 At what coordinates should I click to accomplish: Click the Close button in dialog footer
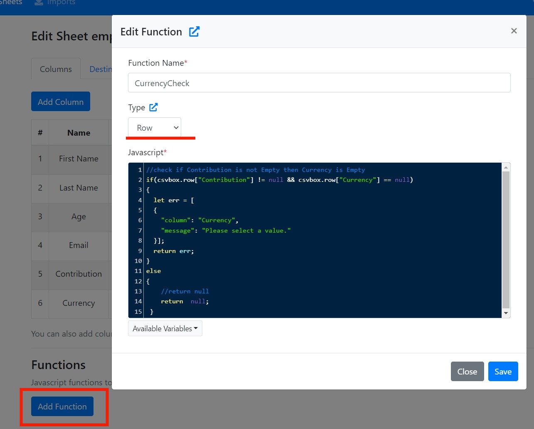[467, 372]
